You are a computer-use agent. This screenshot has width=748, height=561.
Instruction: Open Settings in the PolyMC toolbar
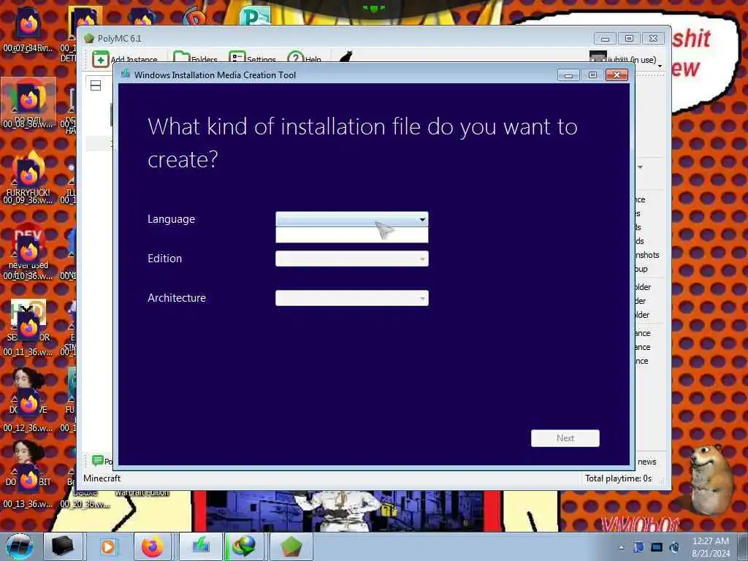tap(252, 58)
